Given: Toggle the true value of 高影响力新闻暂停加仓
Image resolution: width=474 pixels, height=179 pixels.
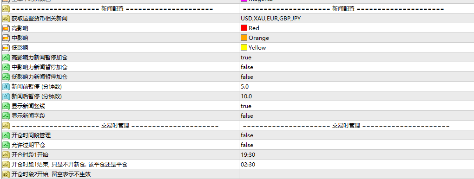Looking at the screenshot, I should pyautogui.click(x=246, y=58).
